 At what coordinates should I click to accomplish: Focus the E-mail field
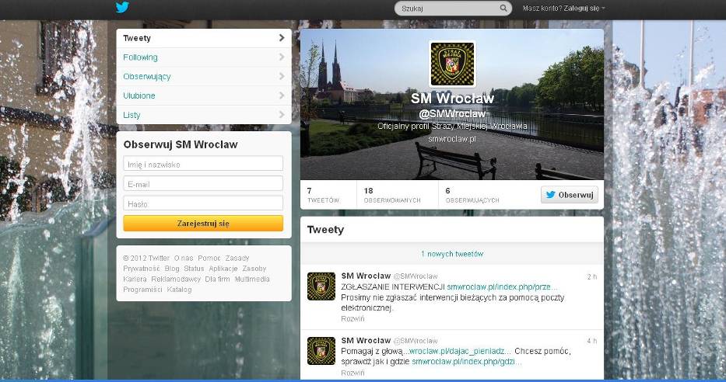click(x=203, y=183)
